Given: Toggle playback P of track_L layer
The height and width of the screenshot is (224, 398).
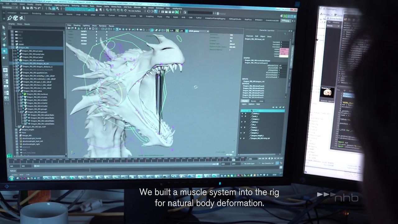Looking at the screenshot, I should (x=245, y=128).
